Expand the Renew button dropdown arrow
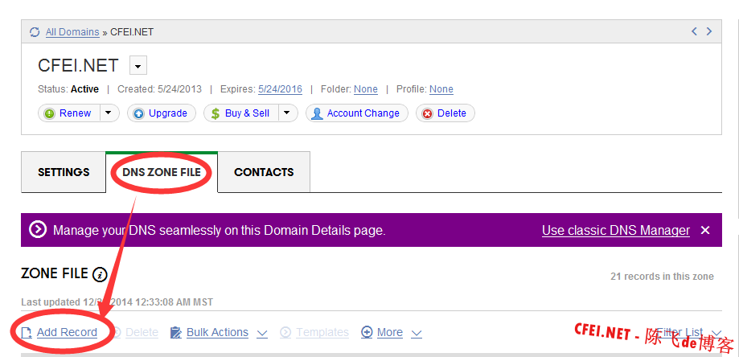 tap(109, 113)
